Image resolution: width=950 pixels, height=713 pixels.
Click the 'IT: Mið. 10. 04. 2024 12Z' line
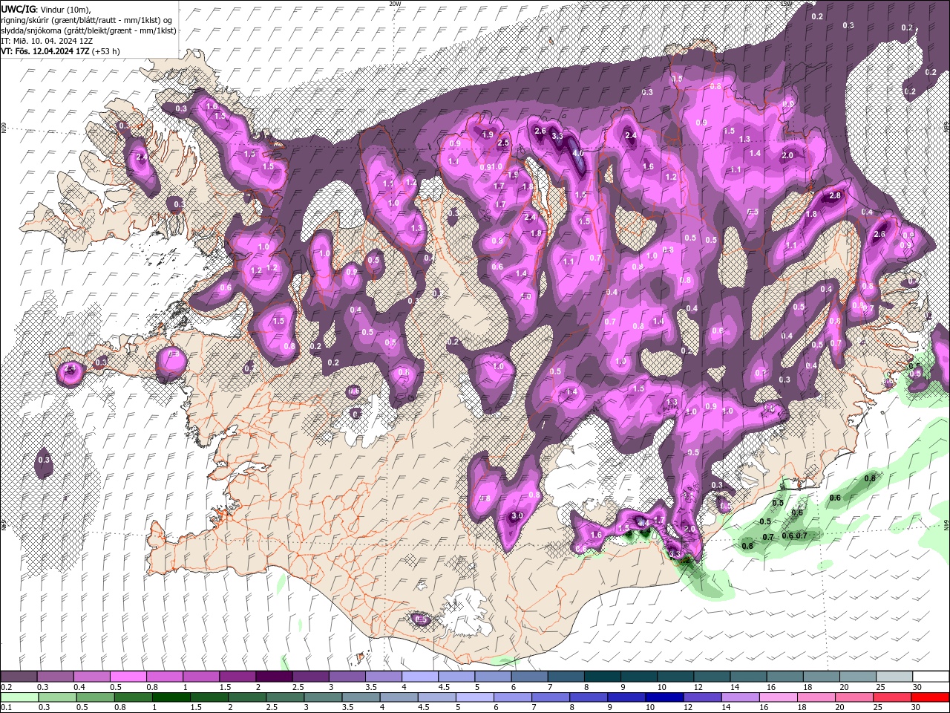pyautogui.click(x=47, y=40)
